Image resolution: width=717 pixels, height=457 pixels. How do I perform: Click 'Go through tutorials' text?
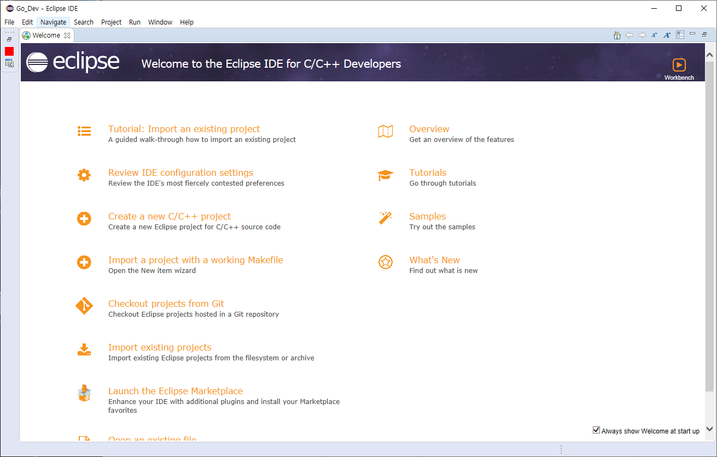click(x=443, y=183)
